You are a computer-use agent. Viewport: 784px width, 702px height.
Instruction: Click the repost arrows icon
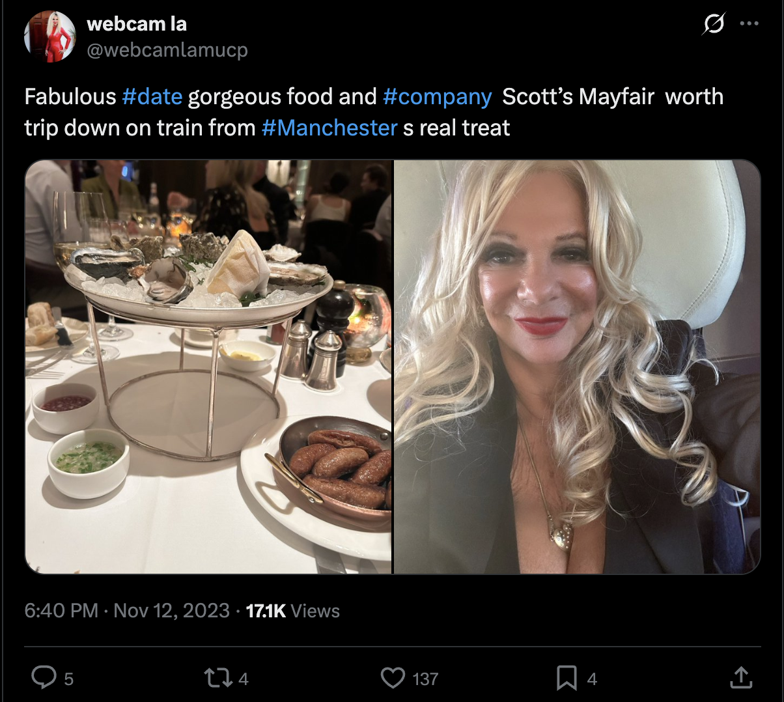pos(217,679)
